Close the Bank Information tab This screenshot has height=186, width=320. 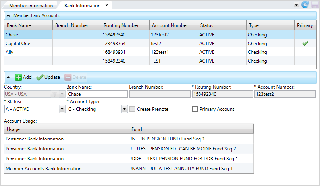106,6
